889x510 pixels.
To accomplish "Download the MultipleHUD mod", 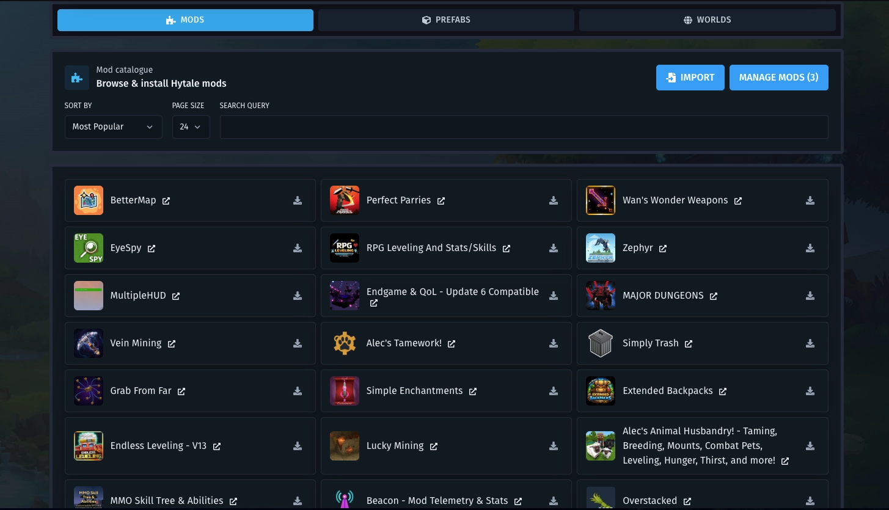I will (x=298, y=296).
